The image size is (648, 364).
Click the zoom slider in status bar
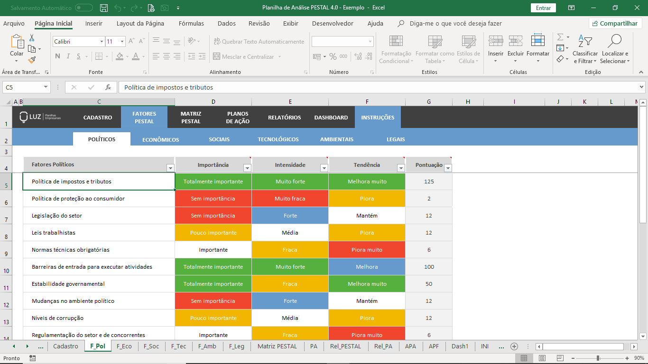point(598,358)
